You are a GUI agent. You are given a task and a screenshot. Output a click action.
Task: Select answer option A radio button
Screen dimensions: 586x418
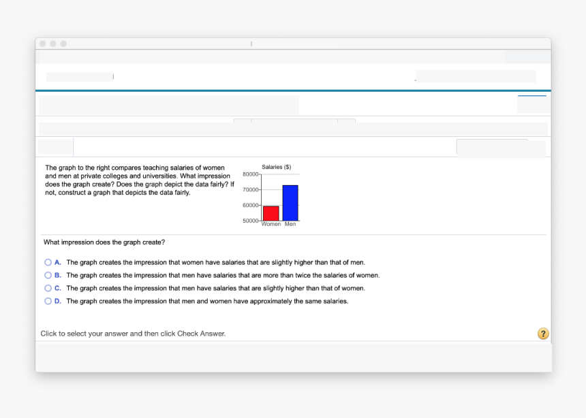(x=48, y=262)
